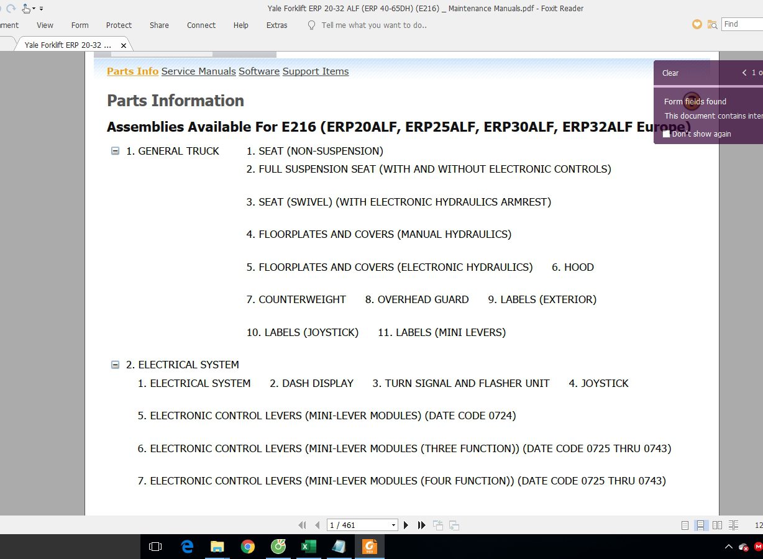The height and width of the screenshot is (559, 763).
Task: Click 1. ELECTRICAL SYSTEM sub-entry
Action: tap(194, 383)
